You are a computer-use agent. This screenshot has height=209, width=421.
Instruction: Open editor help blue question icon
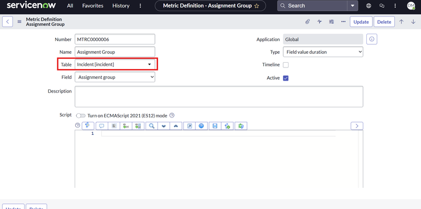pos(201,126)
